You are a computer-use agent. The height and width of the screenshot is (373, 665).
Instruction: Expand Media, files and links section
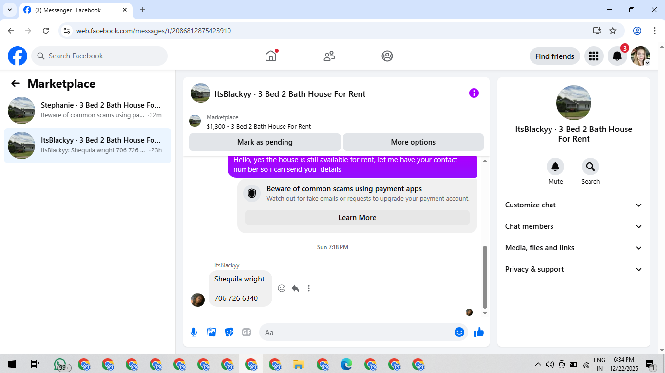pos(573,248)
